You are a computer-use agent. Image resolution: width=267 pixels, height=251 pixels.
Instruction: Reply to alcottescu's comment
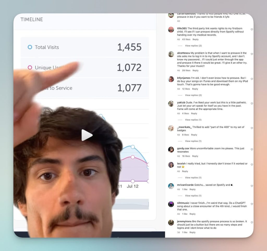click(195, 70)
